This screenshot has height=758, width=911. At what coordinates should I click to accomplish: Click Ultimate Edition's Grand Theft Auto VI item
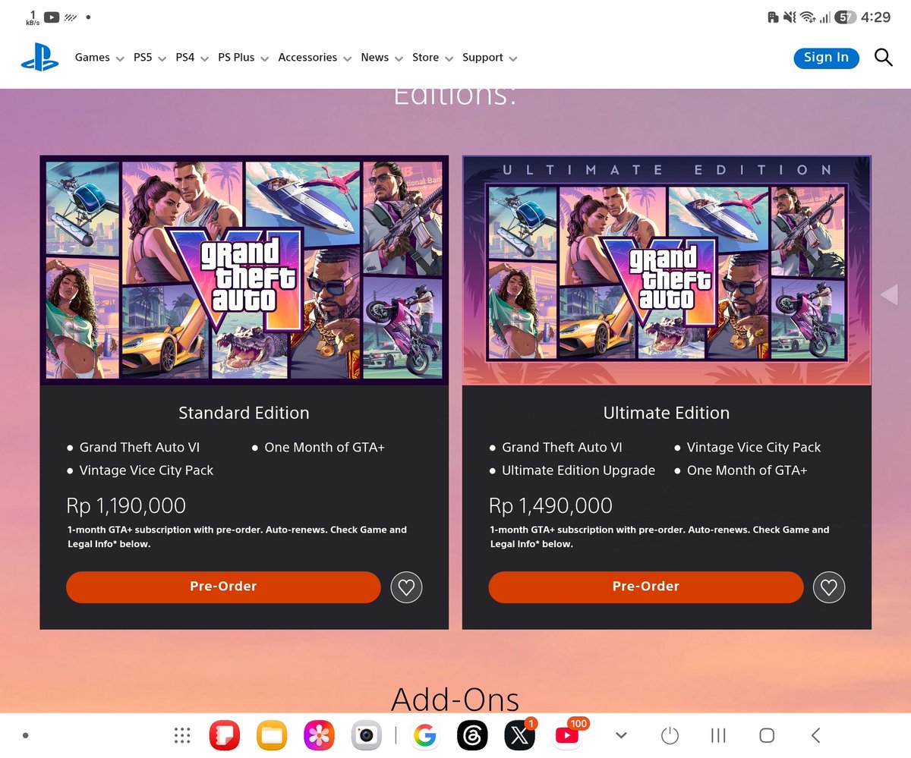coord(562,448)
